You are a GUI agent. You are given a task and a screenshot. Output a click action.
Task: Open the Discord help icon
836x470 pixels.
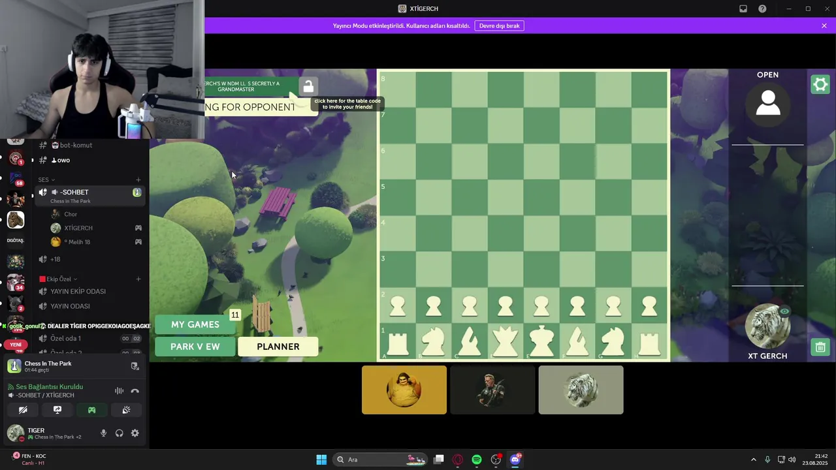pos(762,8)
